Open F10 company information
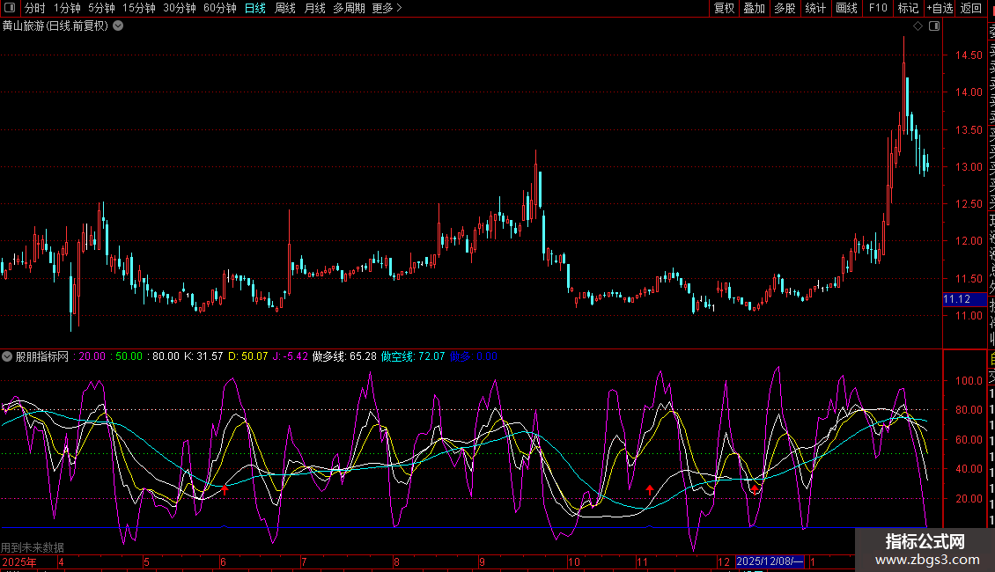This screenshot has height=572, width=995. click(878, 8)
